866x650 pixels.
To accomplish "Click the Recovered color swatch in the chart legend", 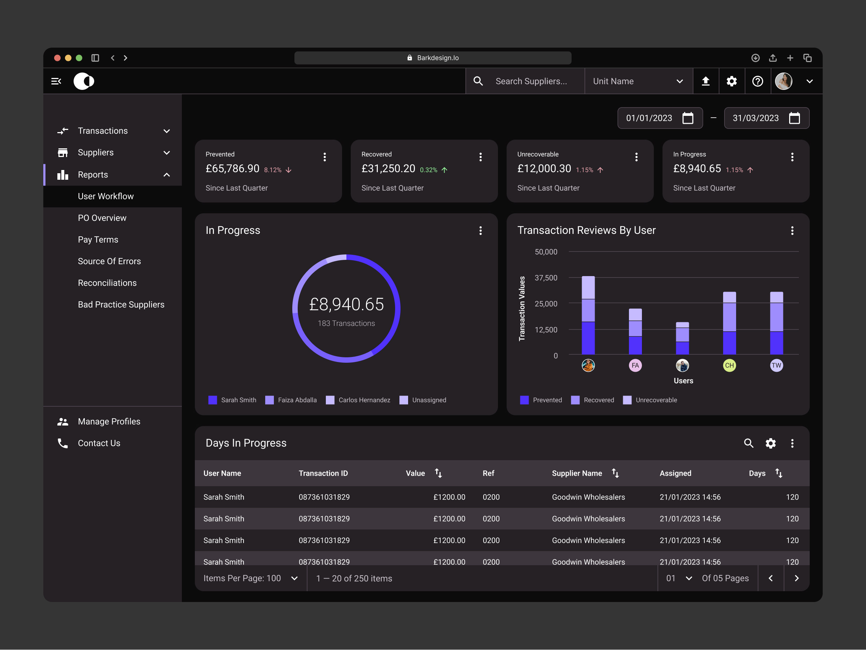I will tap(575, 400).
